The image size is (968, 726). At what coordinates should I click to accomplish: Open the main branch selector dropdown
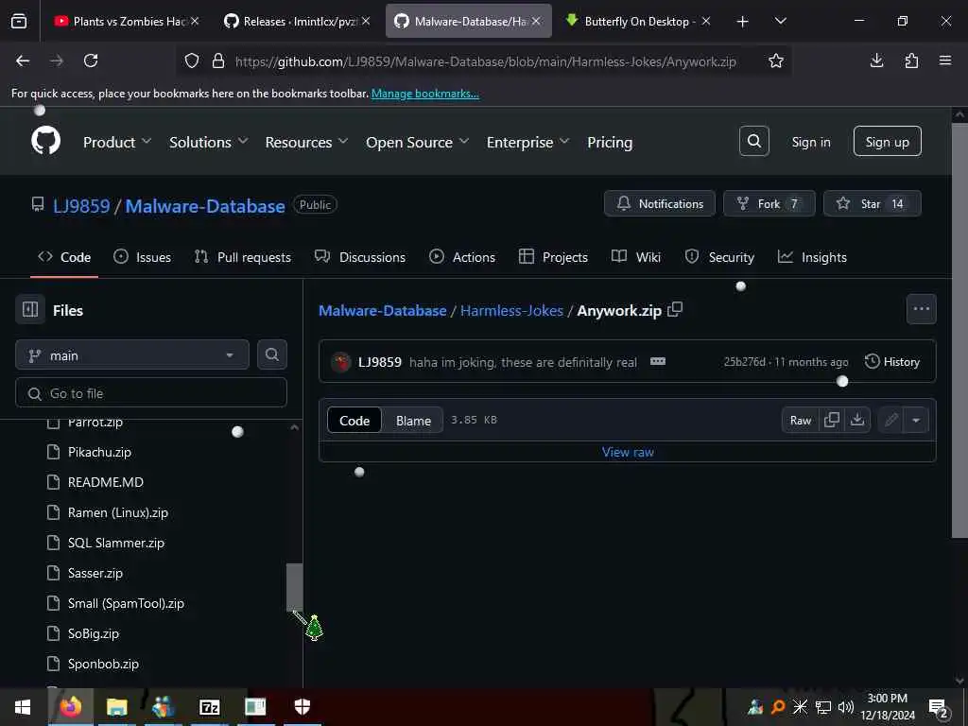pos(132,355)
